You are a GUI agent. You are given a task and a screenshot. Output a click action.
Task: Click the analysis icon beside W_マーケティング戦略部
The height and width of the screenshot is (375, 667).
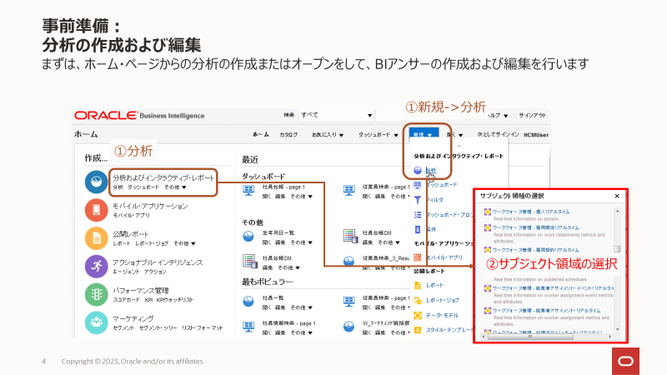click(349, 327)
